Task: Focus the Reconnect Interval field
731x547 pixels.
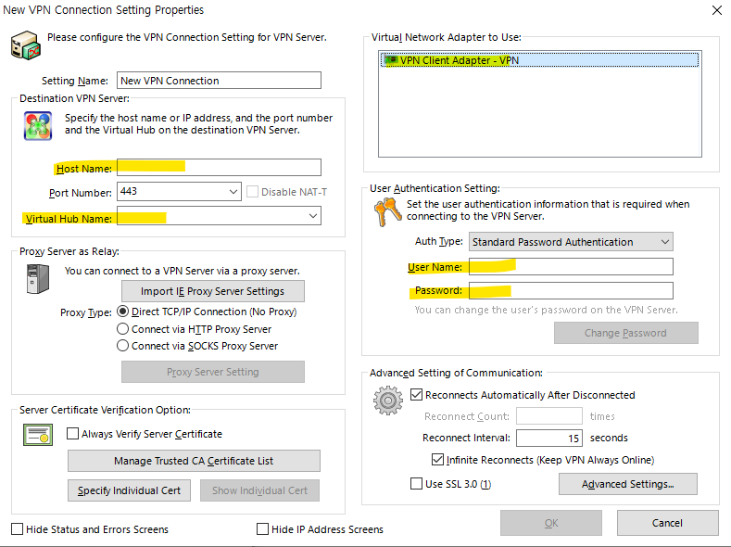Action: tap(549, 438)
